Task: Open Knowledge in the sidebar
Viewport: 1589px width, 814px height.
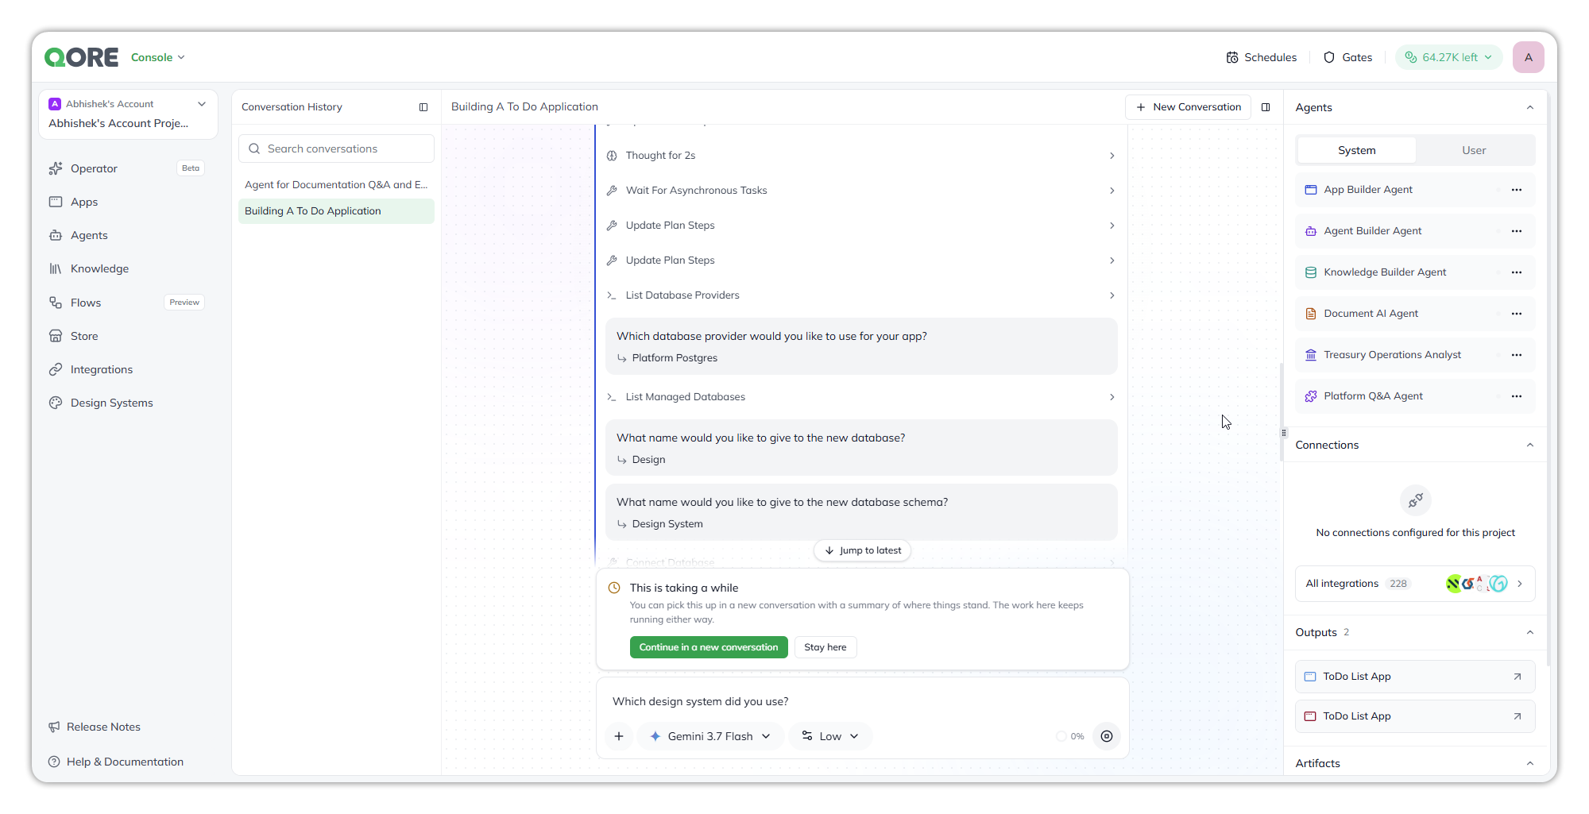Action: tap(127, 268)
